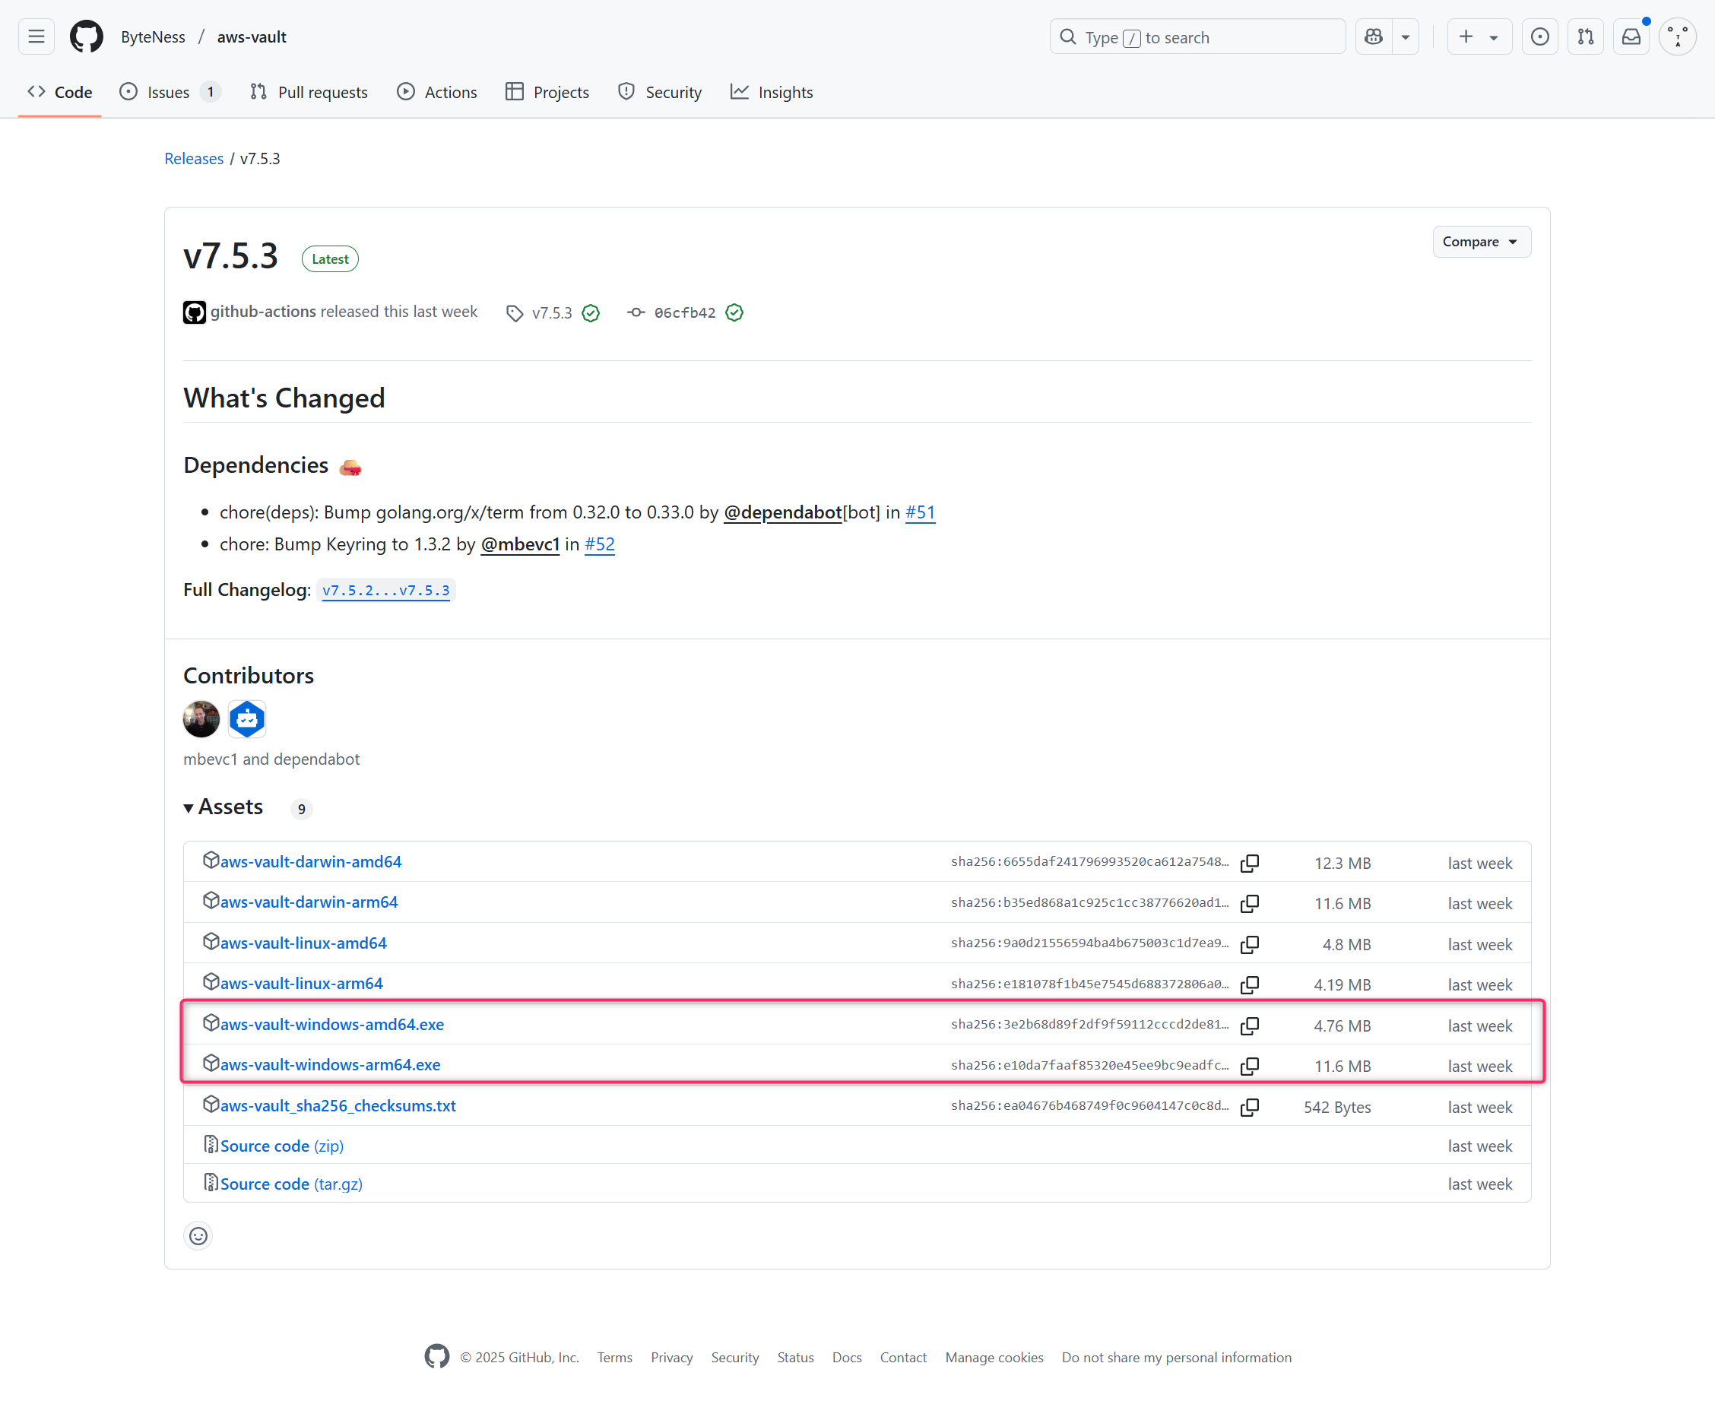Image resolution: width=1715 pixels, height=1417 pixels.
Task: Open the @mbevc1 mention link
Action: (520, 544)
